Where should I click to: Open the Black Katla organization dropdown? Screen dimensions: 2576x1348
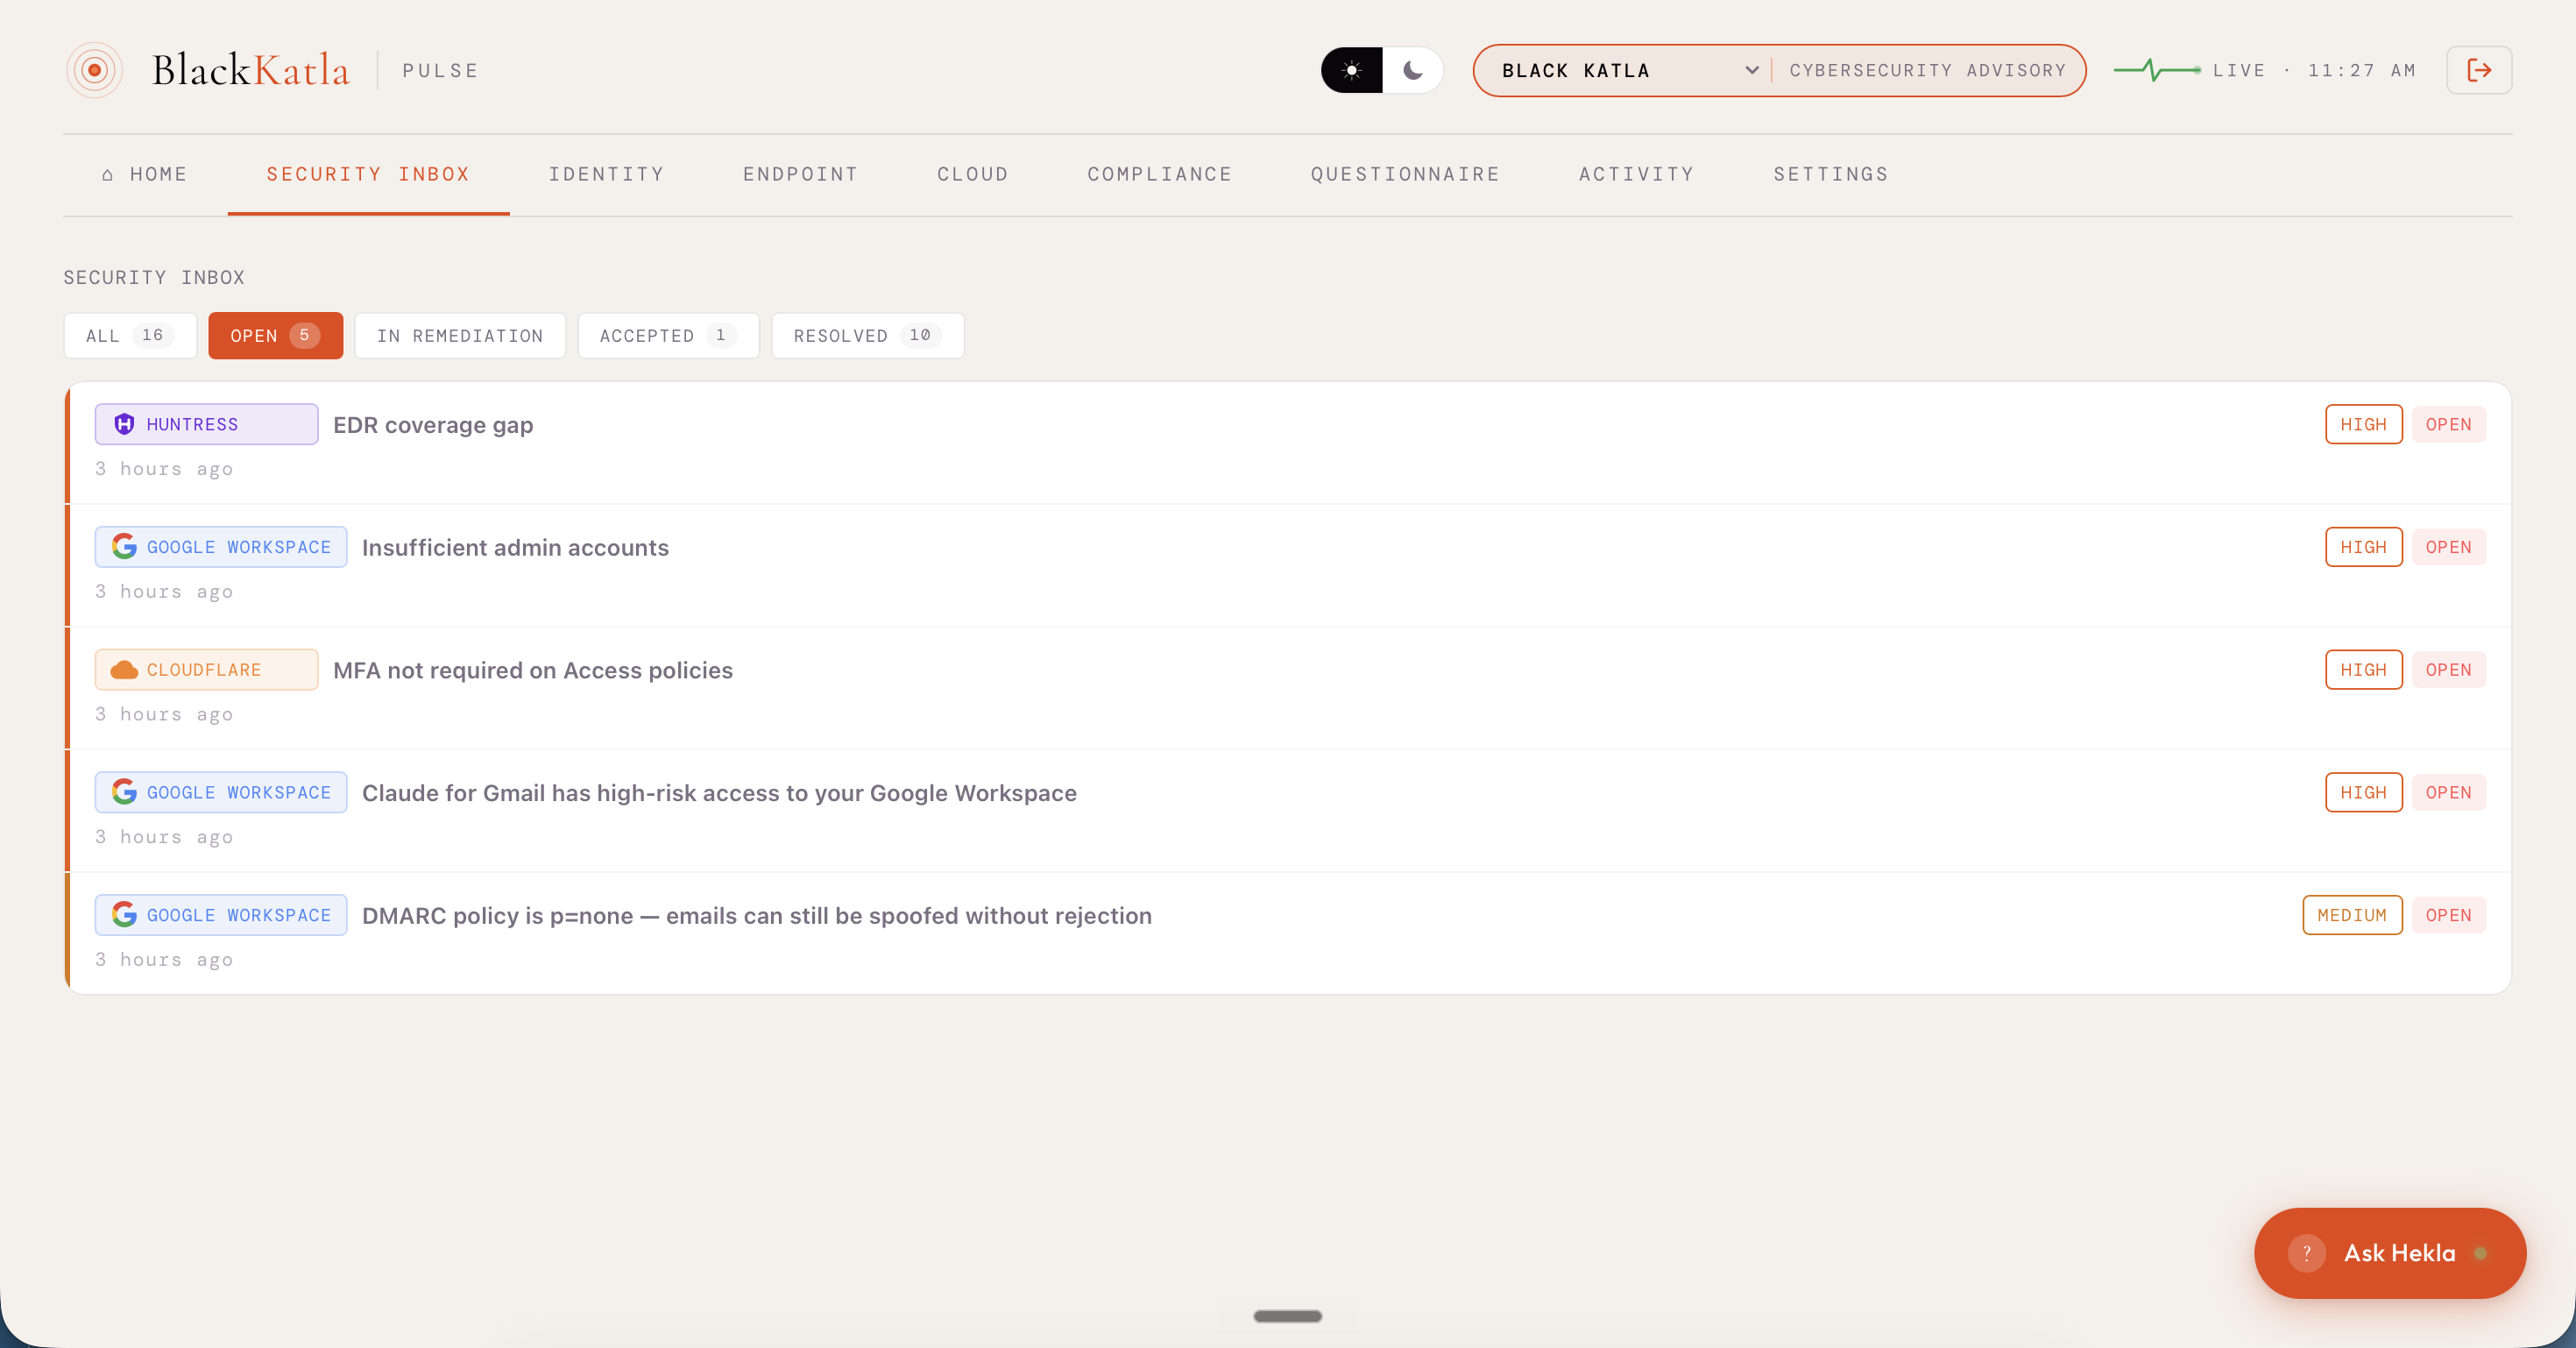[x=1630, y=70]
